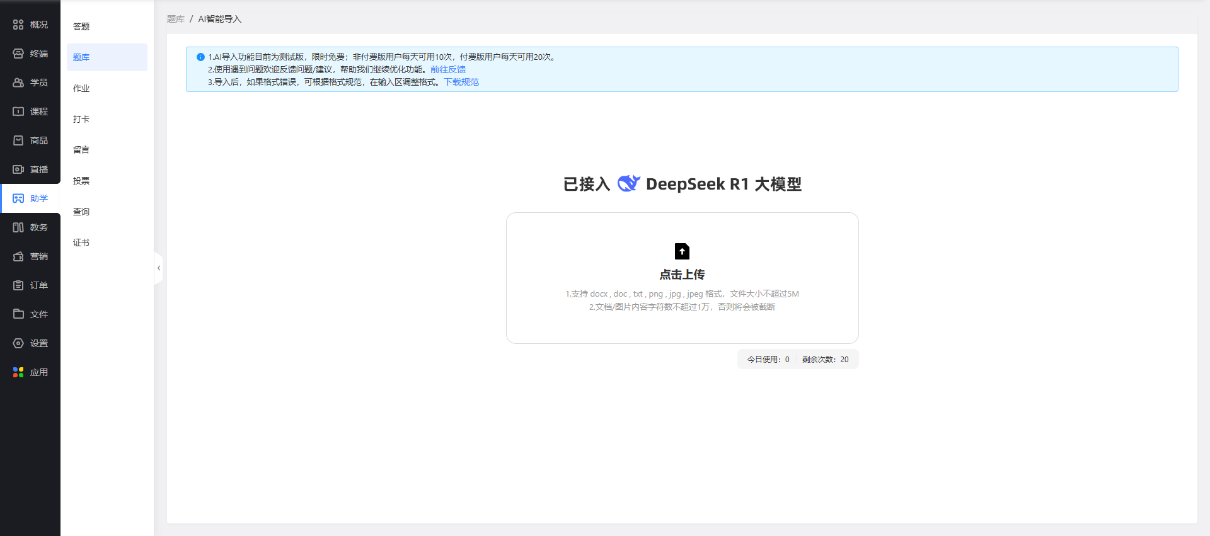This screenshot has width=1210, height=536.
Task: Click the 概况 overview icon in sidebar
Action: tap(18, 25)
